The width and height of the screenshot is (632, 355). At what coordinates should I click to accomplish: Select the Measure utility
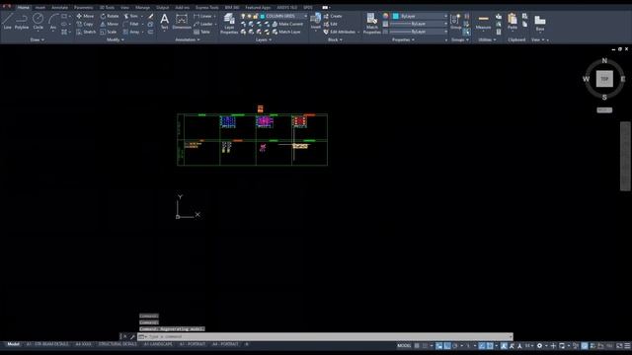click(483, 22)
